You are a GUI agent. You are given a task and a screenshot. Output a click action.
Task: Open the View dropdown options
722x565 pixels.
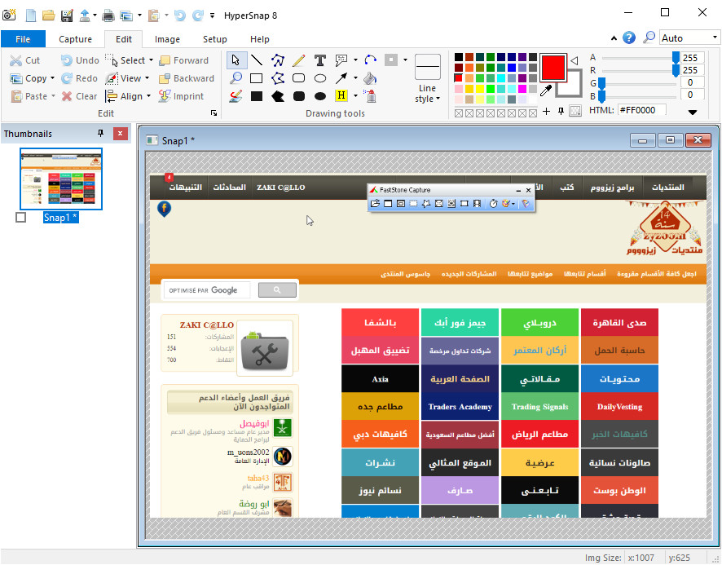147,78
